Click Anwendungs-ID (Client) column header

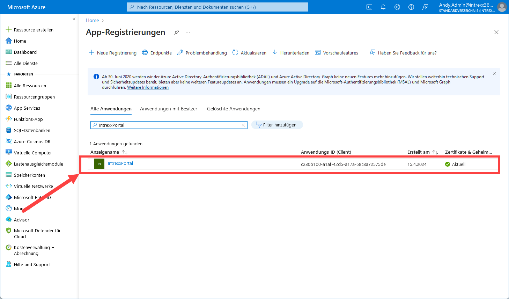[326, 152]
